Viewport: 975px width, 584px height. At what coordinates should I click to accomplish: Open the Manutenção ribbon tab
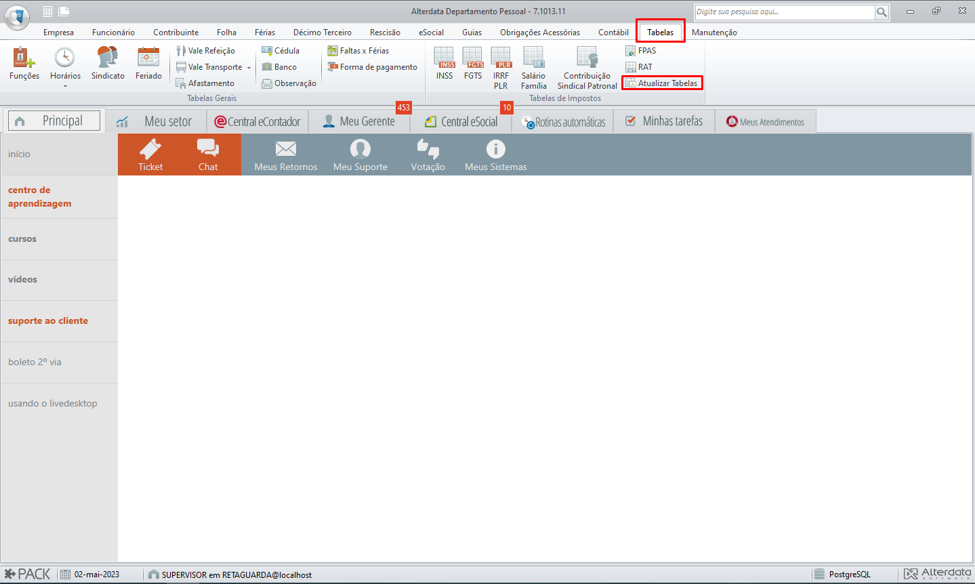[x=714, y=33]
